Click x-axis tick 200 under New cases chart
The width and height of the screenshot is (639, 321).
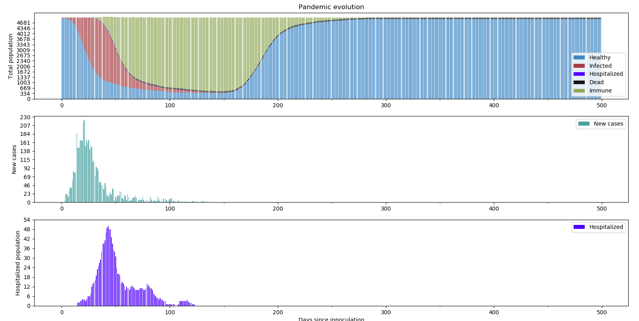[278, 209]
